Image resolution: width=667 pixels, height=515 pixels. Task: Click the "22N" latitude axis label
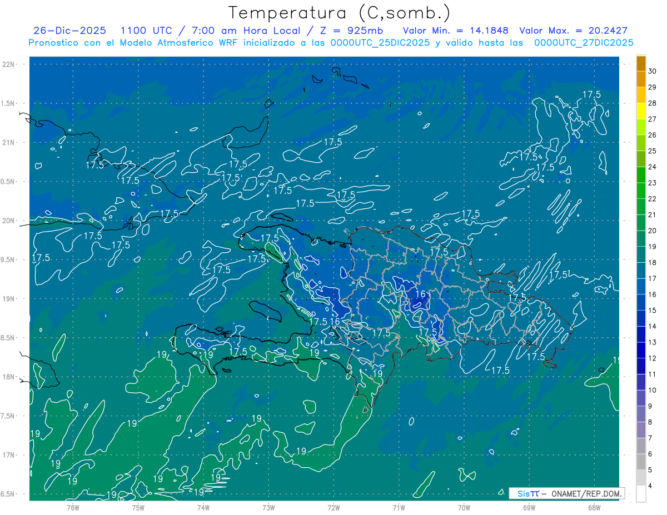point(9,64)
